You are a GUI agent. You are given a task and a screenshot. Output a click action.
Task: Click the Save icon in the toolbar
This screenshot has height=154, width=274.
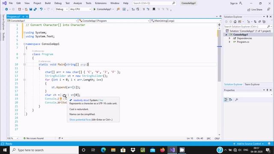tap(31, 9)
